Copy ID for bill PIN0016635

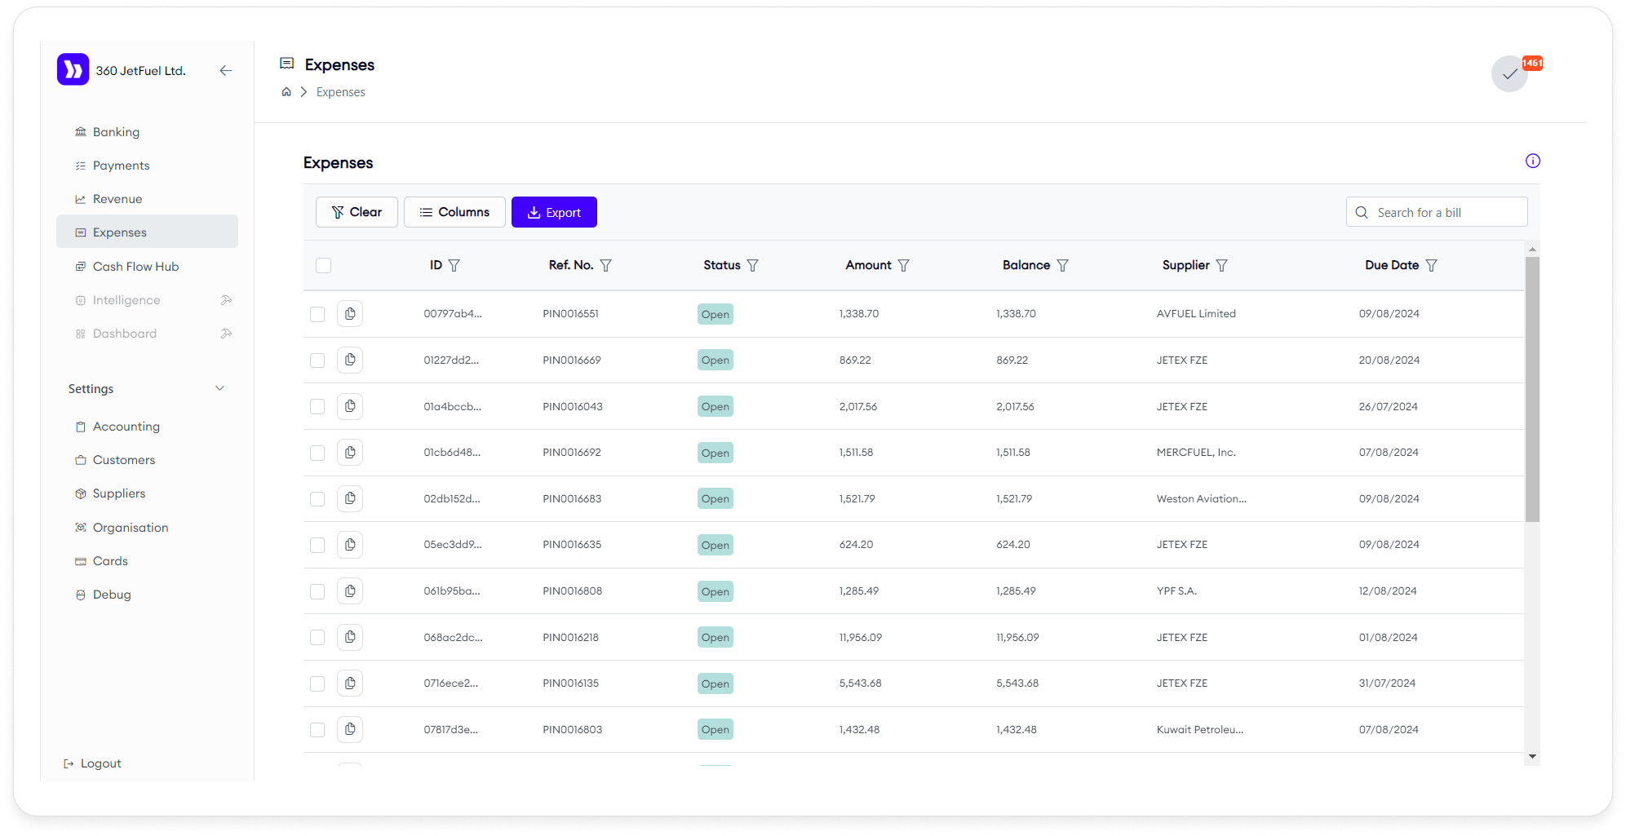click(x=350, y=545)
